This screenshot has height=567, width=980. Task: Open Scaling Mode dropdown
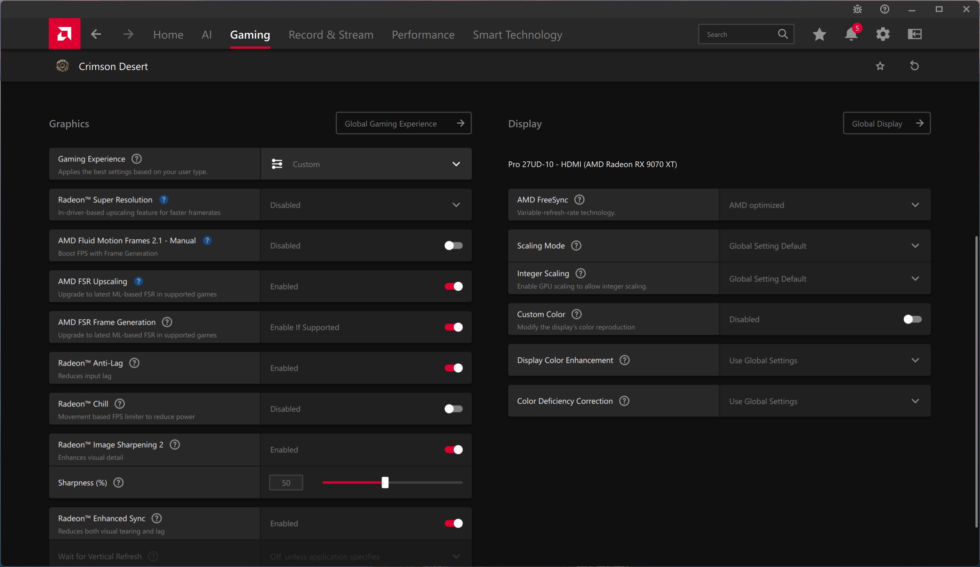pyautogui.click(x=825, y=245)
